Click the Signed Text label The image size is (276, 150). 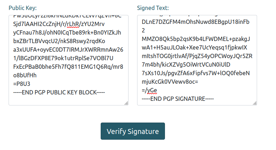pos(153,8)
